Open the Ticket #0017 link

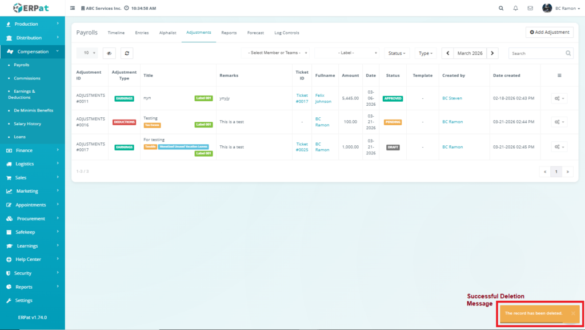coord(302,98)
